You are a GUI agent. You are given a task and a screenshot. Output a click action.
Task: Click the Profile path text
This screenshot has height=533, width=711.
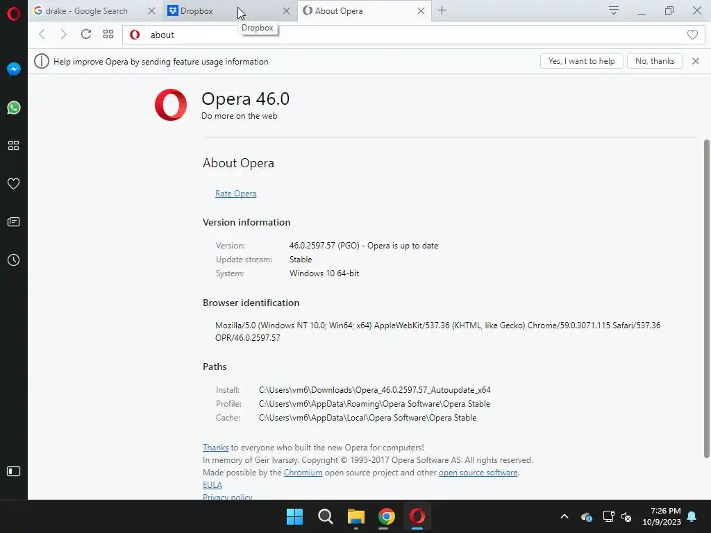(374, 404)
